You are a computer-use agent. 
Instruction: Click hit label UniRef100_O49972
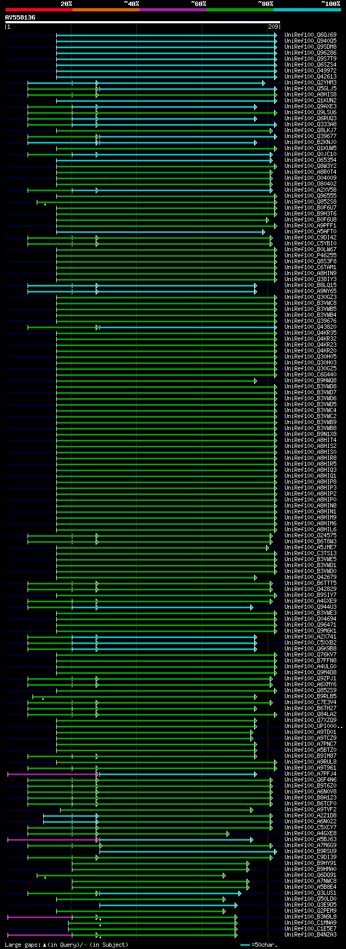pyautogui.click(x=310, y=70)
